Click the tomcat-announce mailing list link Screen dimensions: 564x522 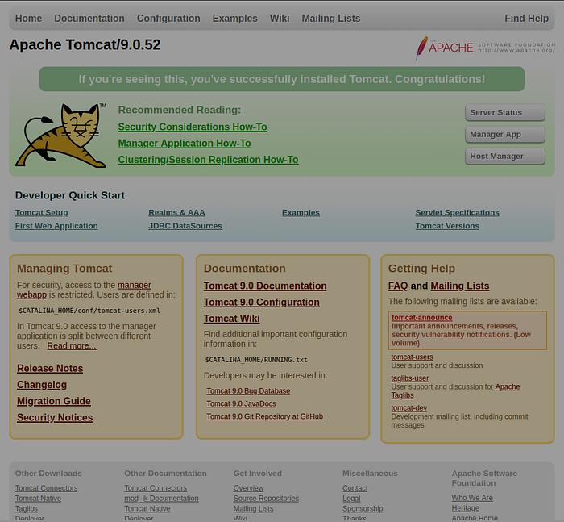(x=421, y=318)
